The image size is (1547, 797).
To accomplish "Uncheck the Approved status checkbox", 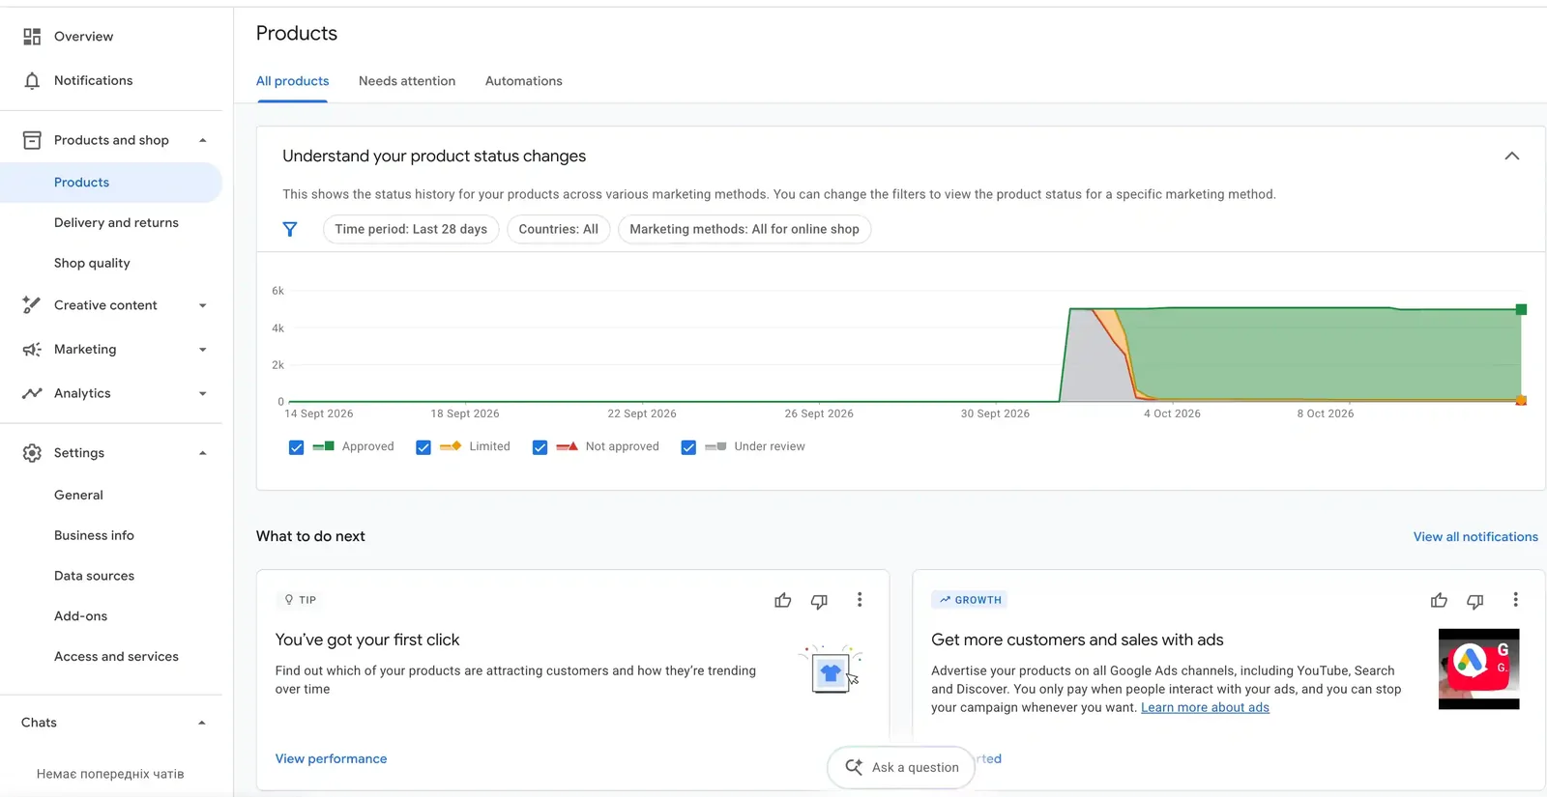I will click(297, 447).
